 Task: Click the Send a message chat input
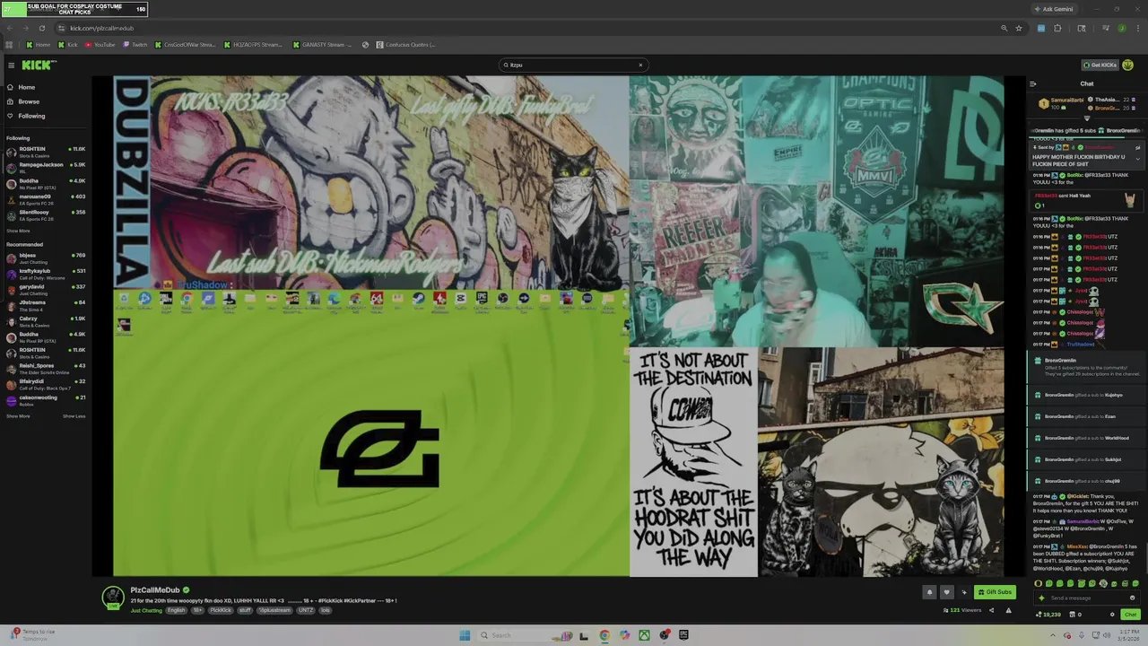pos(1087,598)
